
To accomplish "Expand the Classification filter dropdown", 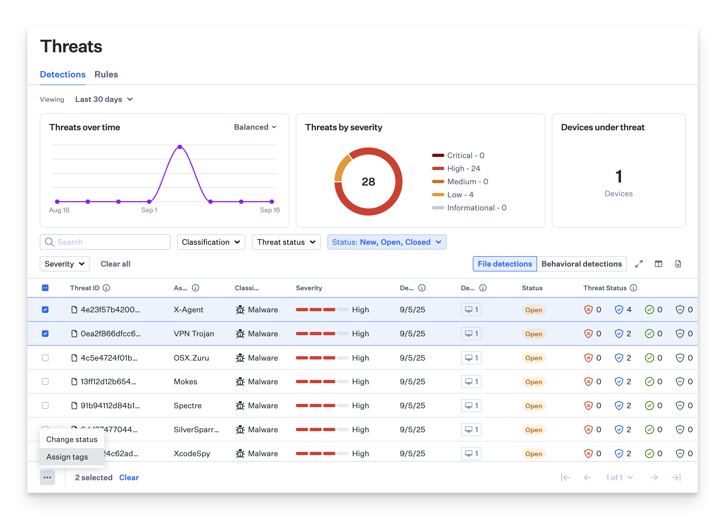I will click(x=211, y=242).
